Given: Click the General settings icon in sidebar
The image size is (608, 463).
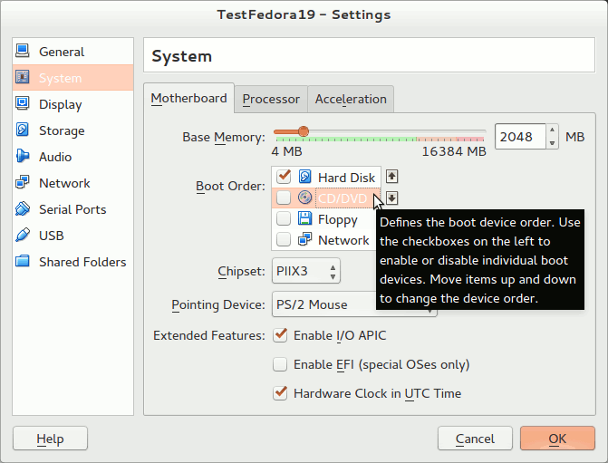Looking at the screenshot, I should click(23, 52).
